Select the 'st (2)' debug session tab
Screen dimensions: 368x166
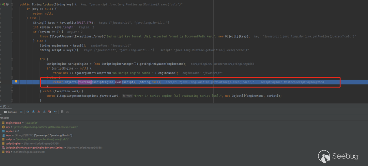[x=3, y=107]
